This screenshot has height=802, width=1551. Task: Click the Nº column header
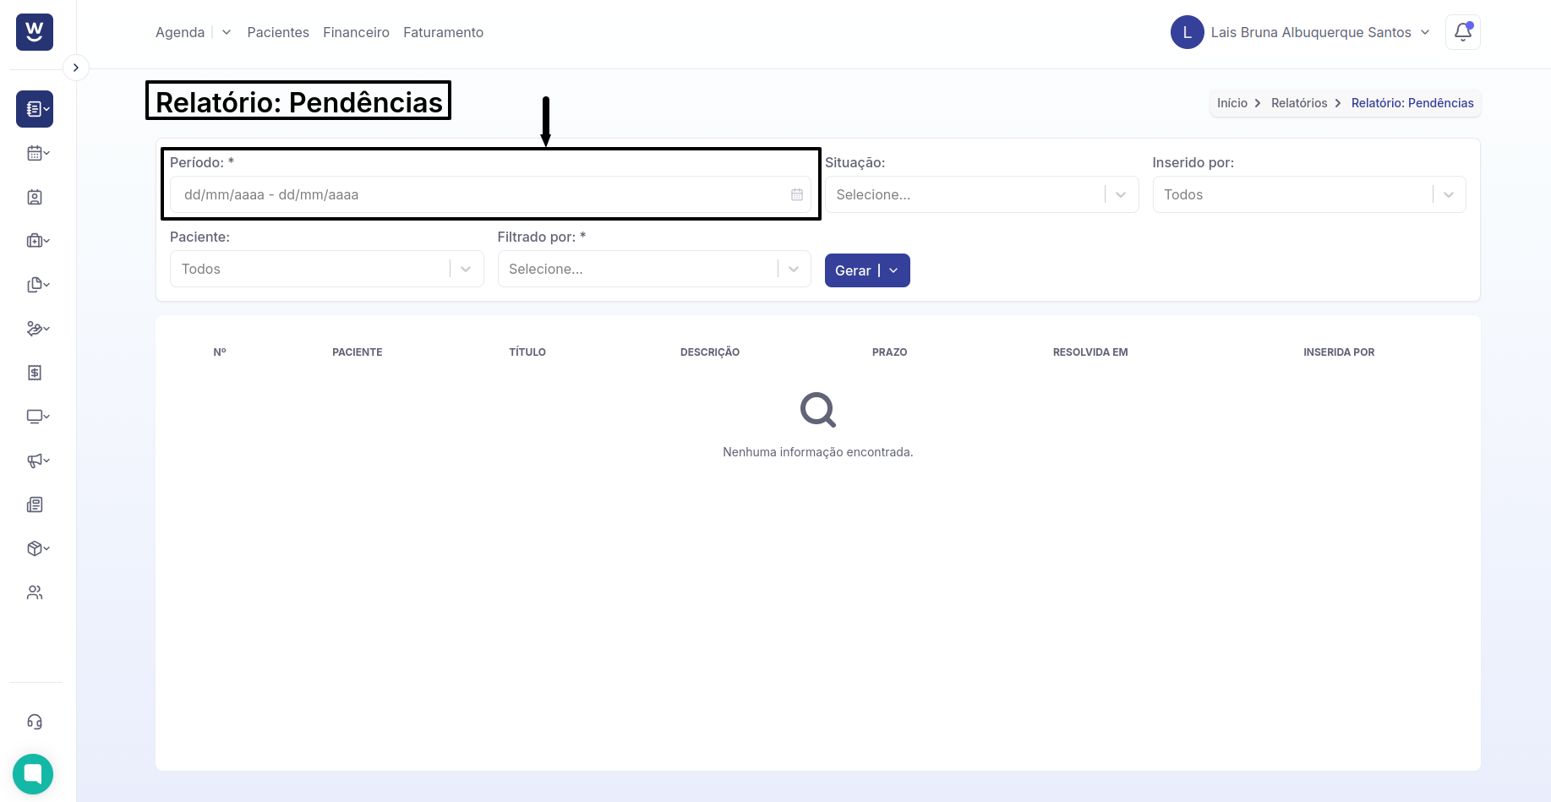(x=220, y=352)
